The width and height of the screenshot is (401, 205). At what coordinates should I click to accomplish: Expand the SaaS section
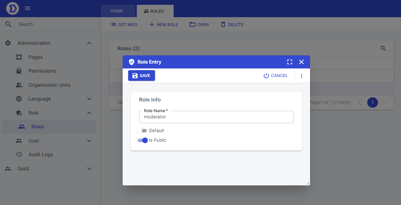[89, 169]
